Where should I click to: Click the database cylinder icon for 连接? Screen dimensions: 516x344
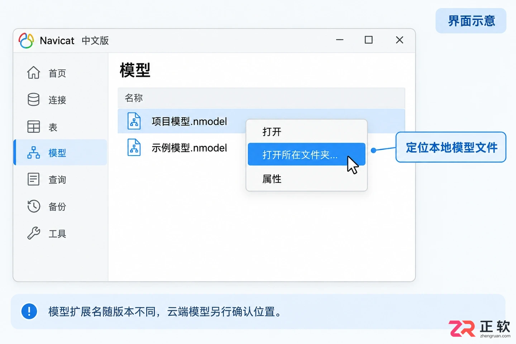pos(34,100)
